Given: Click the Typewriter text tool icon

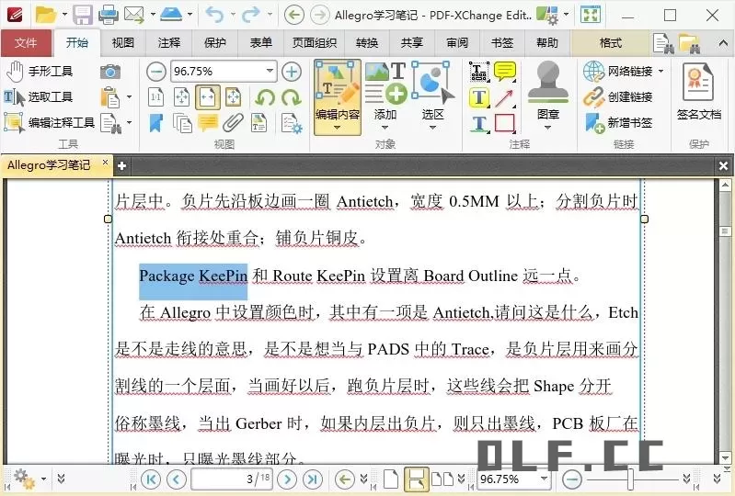Looking at the screenshot, I should point(479,72).
